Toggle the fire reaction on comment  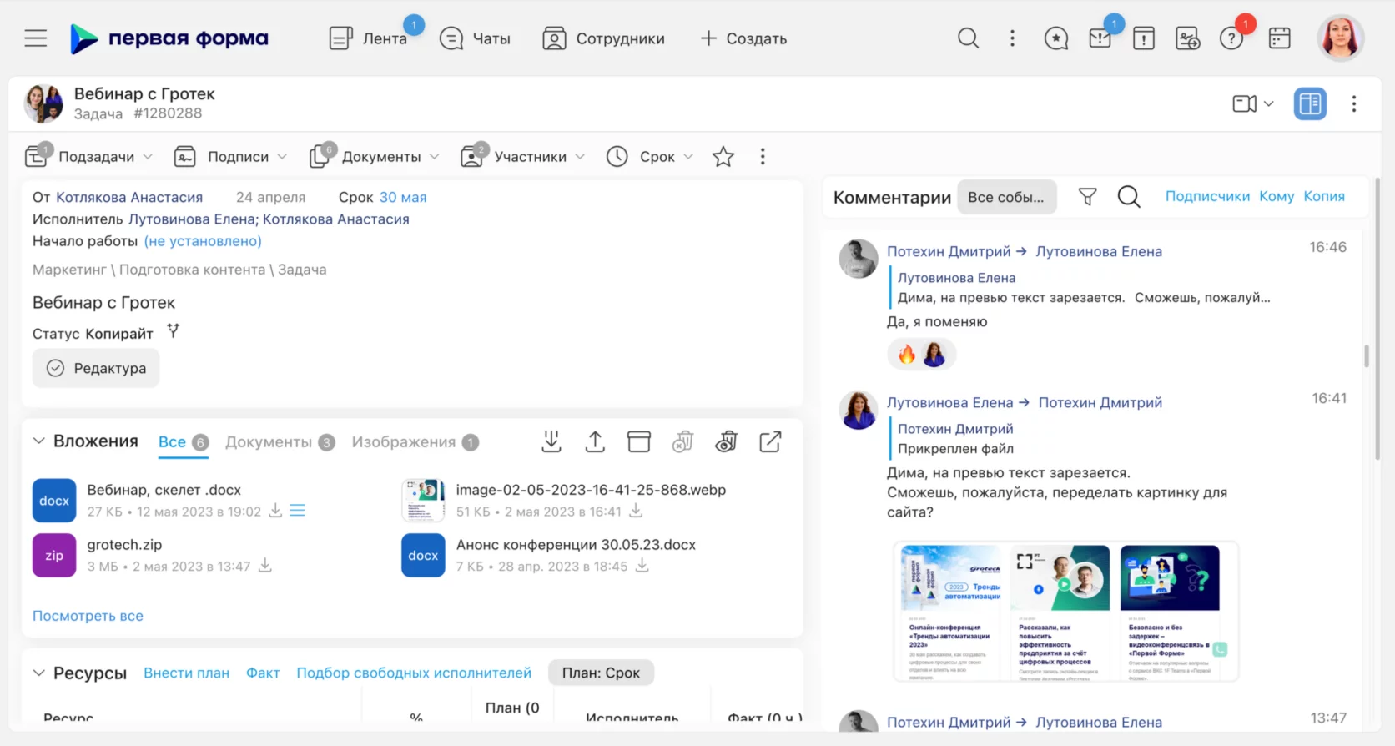pyautogui.click(x=907, y=355)
